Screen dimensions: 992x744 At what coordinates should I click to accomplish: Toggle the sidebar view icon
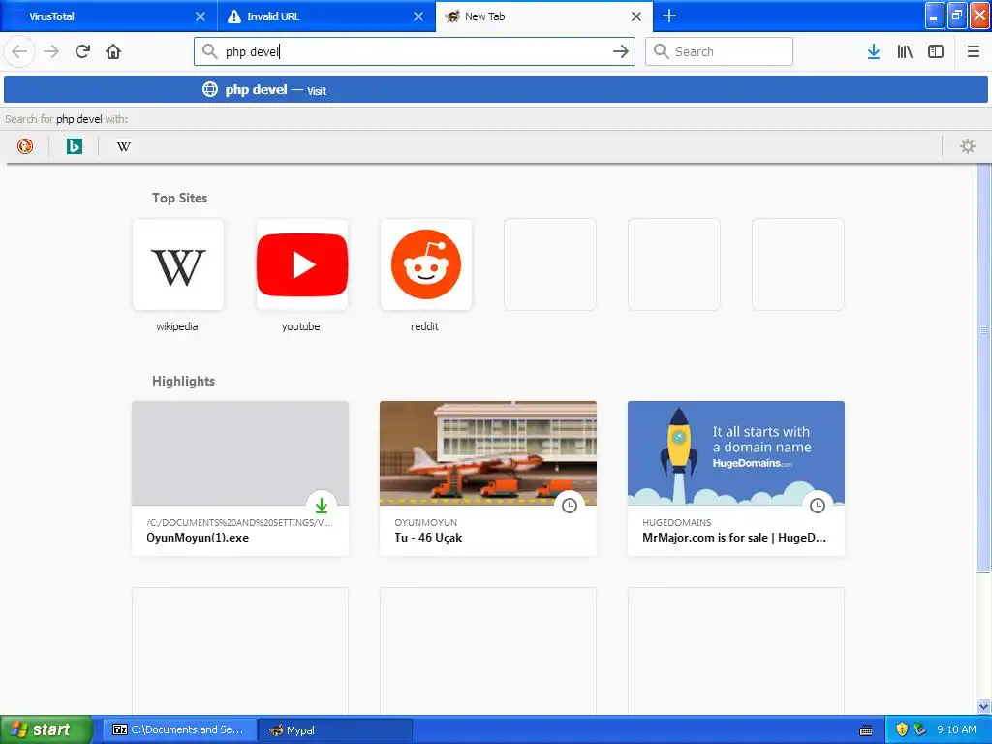tap(936, 51)
